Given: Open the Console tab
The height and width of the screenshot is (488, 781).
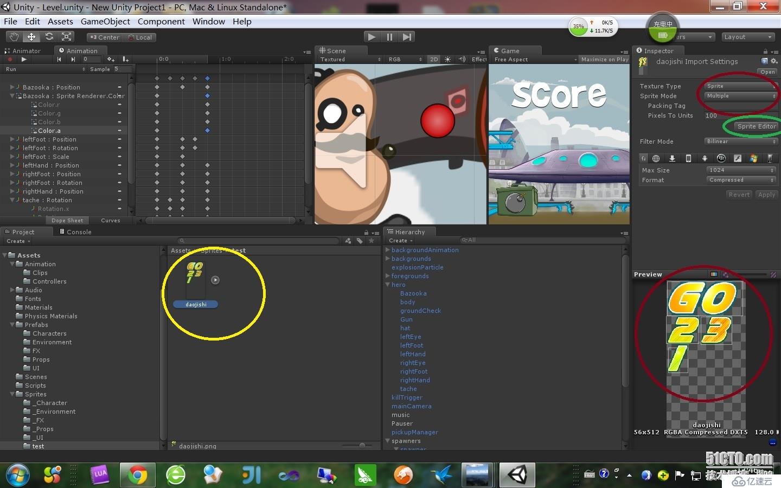Looking at the screenshot, I should [x=75, y=232].
